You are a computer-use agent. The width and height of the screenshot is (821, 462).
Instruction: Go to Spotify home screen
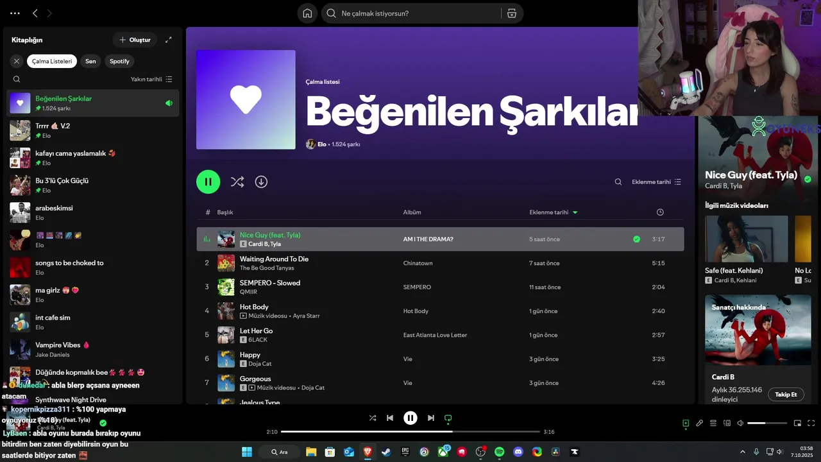(307, 13)
